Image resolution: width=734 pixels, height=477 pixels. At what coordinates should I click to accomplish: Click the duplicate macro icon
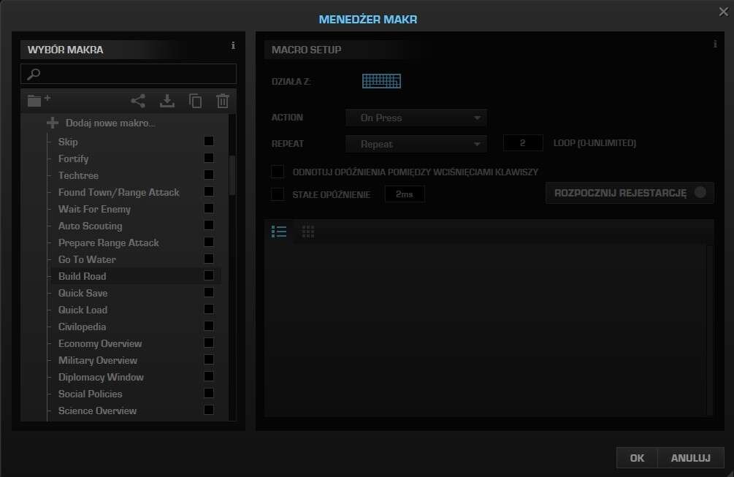tap(195, 102)
